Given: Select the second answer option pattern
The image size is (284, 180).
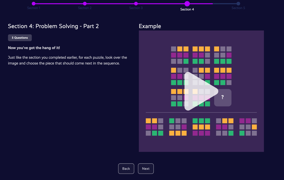Looking at the screenshot, I should [177, 126].
